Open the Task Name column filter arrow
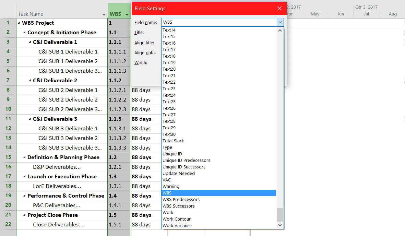The height and width of the screenshot is (236, 405). click(x=104, y=15)
